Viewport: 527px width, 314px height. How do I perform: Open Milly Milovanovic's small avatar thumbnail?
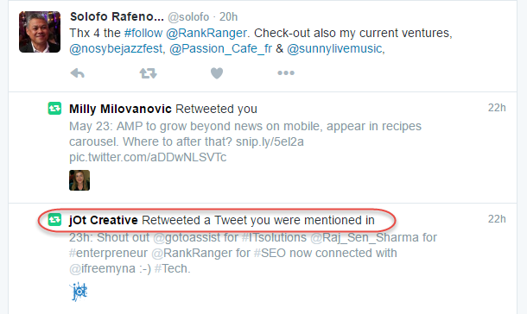pos(79,180)
